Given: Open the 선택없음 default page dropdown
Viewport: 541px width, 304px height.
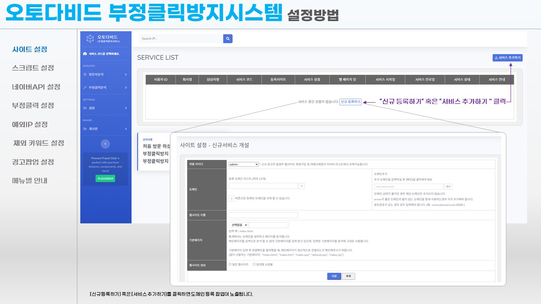Looking at the screenshot, I should [x=238, y=225].
